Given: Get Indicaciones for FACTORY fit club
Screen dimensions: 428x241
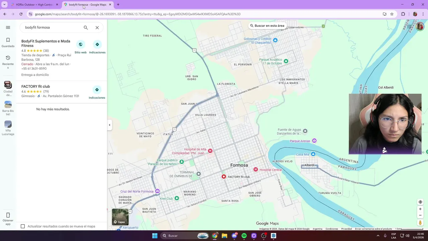Looking at the screenshot, I should (97, 90).
